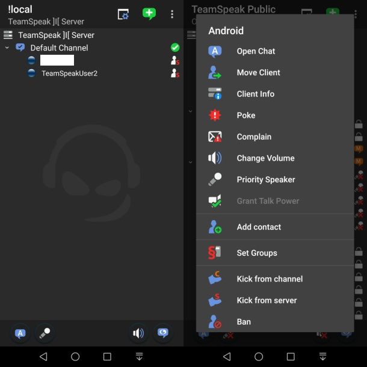Add Android as a contact

coord(275,227)
